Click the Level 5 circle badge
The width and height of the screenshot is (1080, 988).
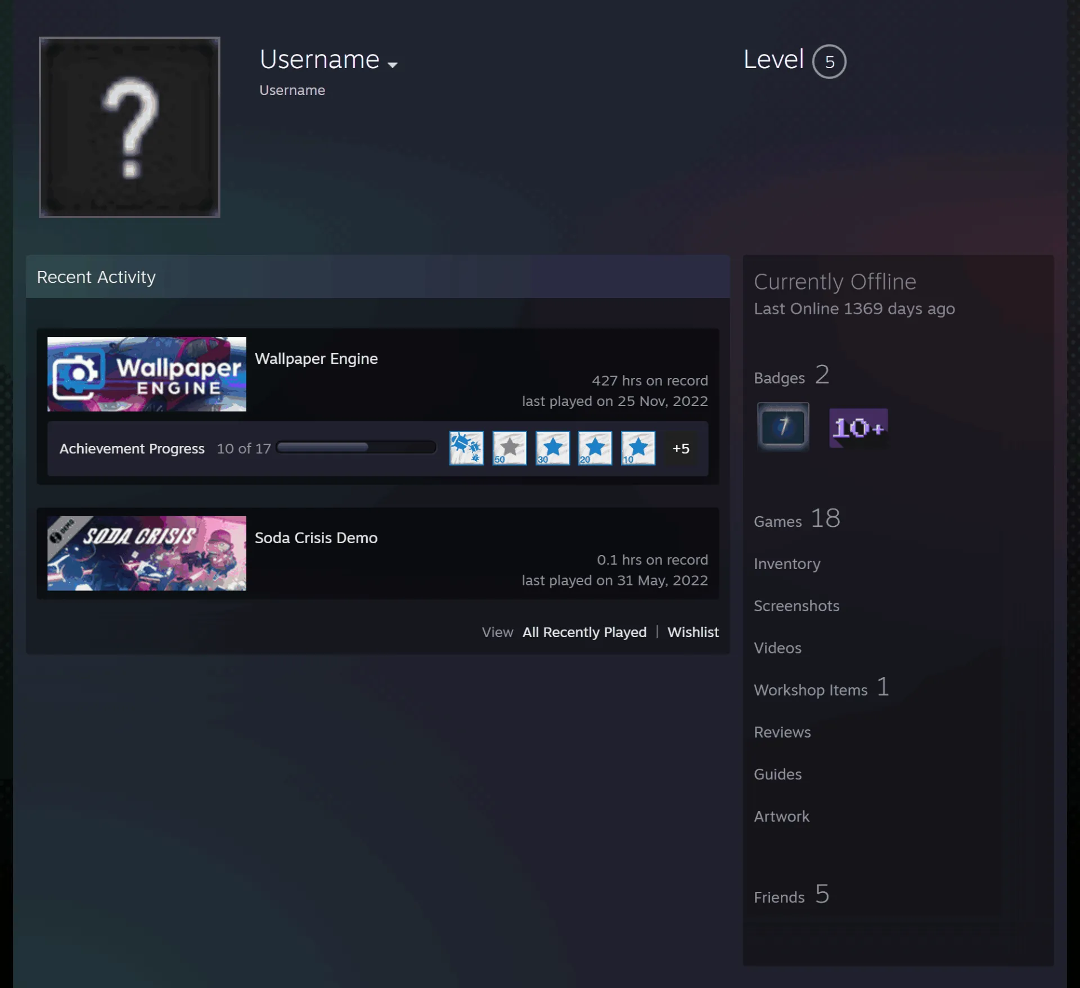point(829,61)
